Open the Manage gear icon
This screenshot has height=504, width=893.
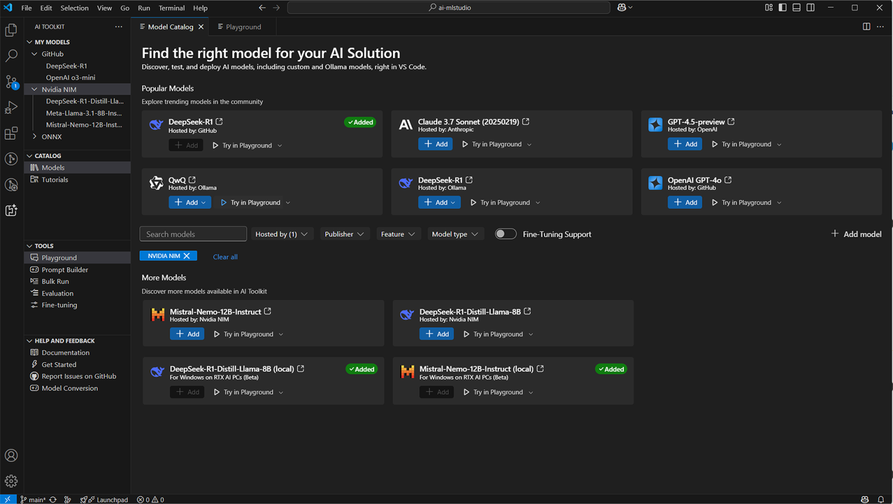[11, 481]
